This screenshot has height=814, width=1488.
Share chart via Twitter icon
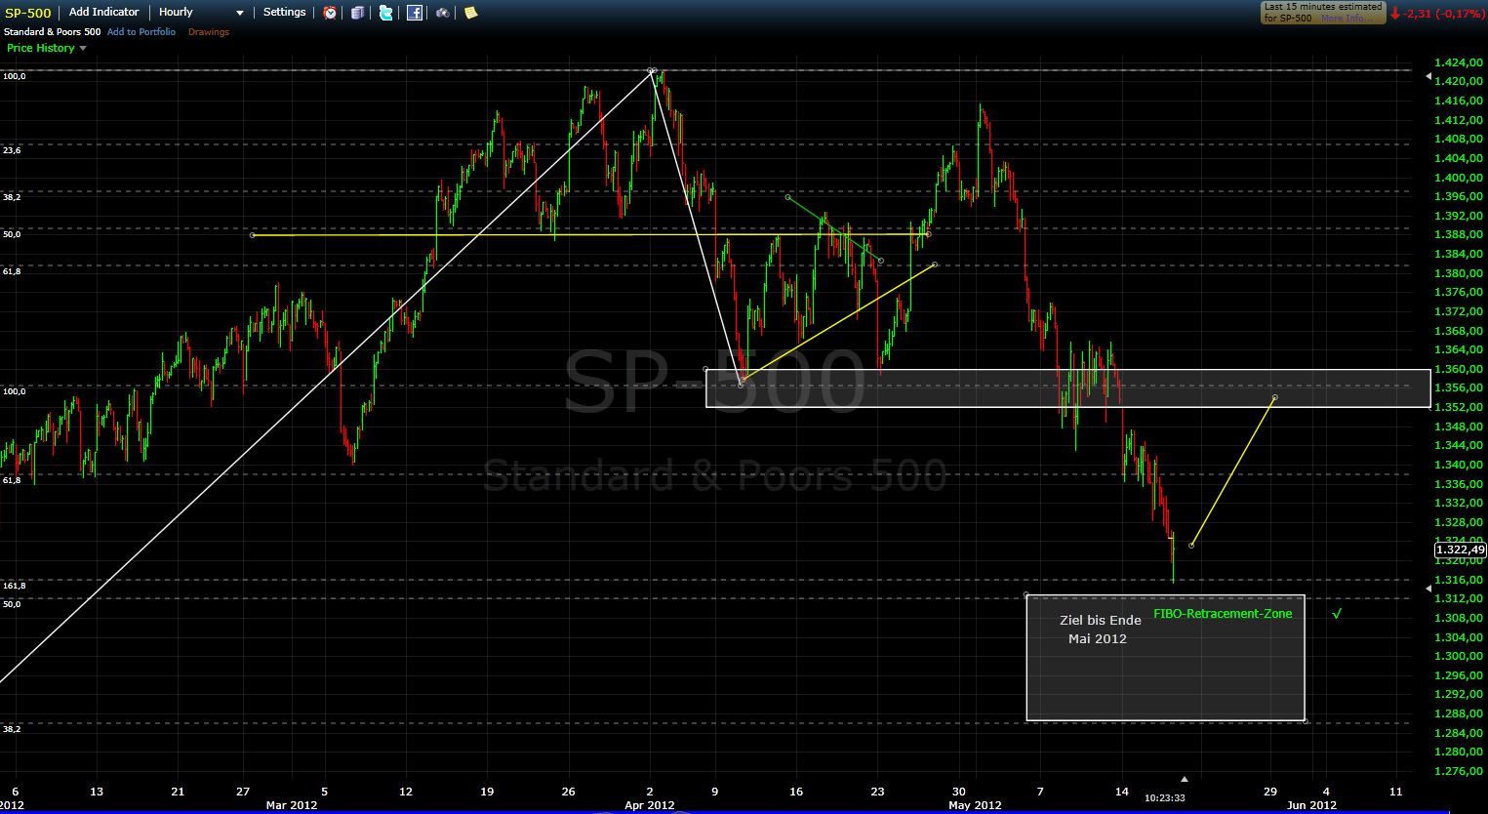(386, 13)
